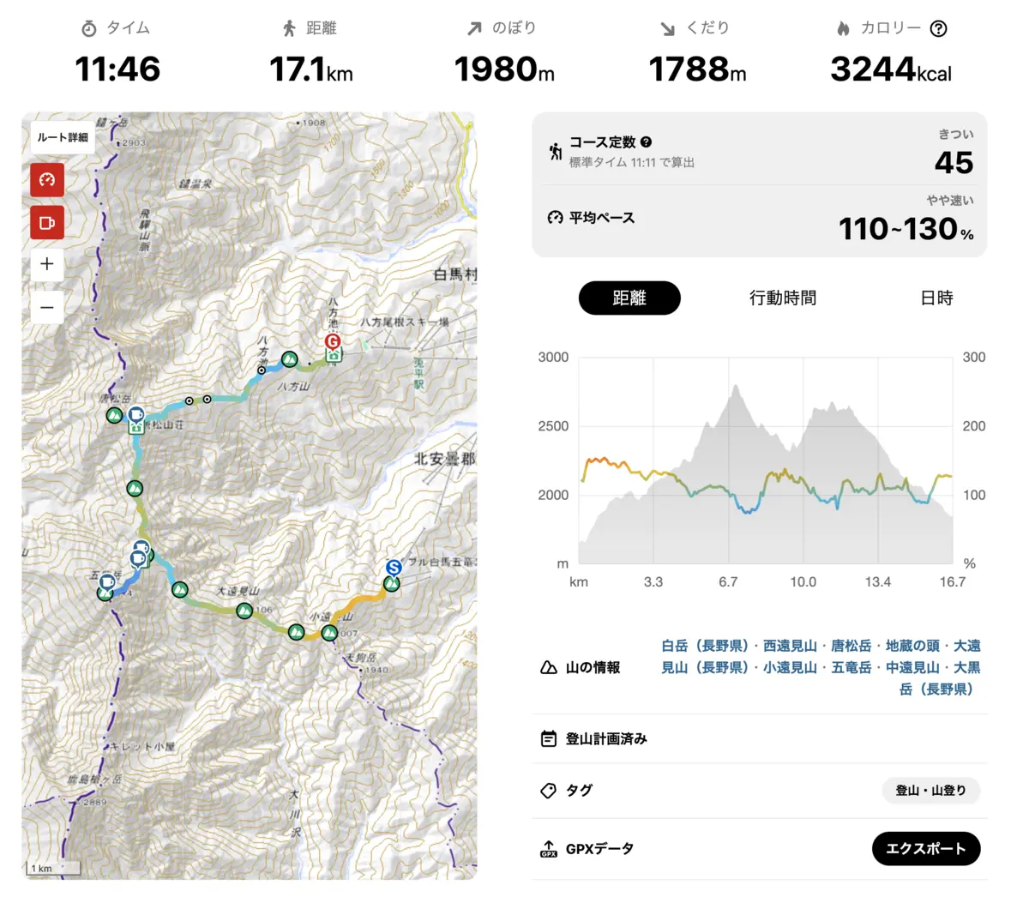Screen dimensions: 1029x903
Task: Open the ルート詳細 route details button
Action: 63,137
